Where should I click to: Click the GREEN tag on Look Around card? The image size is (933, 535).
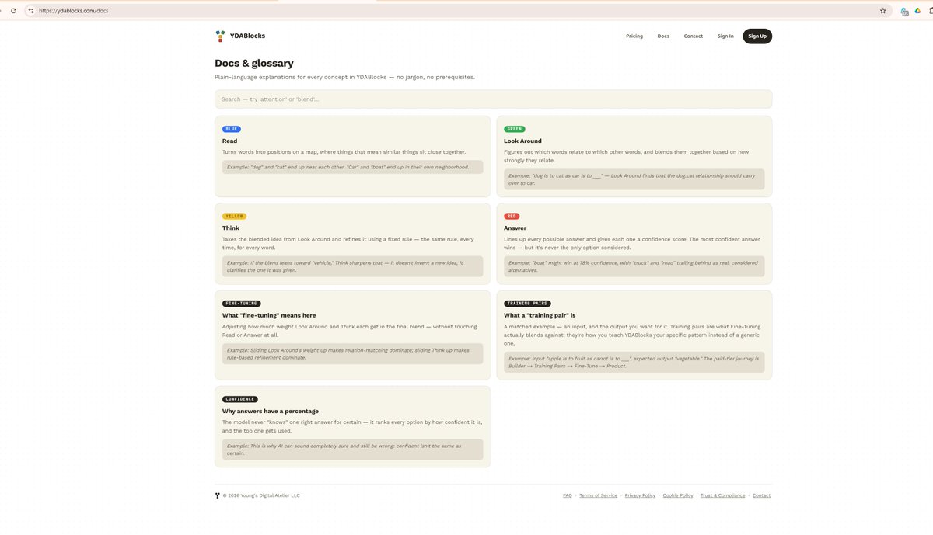click(x=515, y=129)
